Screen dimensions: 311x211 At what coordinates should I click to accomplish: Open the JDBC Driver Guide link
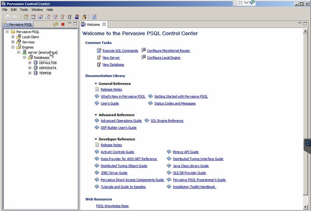click(114, 173)
